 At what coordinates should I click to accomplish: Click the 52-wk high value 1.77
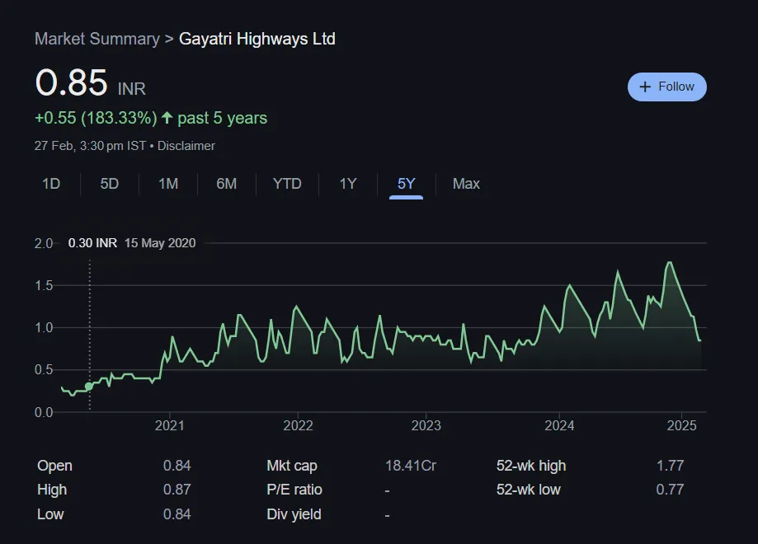pos(670,466)
